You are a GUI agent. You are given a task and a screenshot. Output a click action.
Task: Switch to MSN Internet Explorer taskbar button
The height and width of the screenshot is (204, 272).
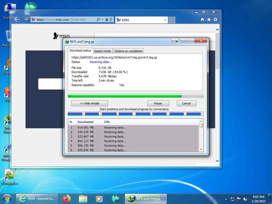coord(37,199)
